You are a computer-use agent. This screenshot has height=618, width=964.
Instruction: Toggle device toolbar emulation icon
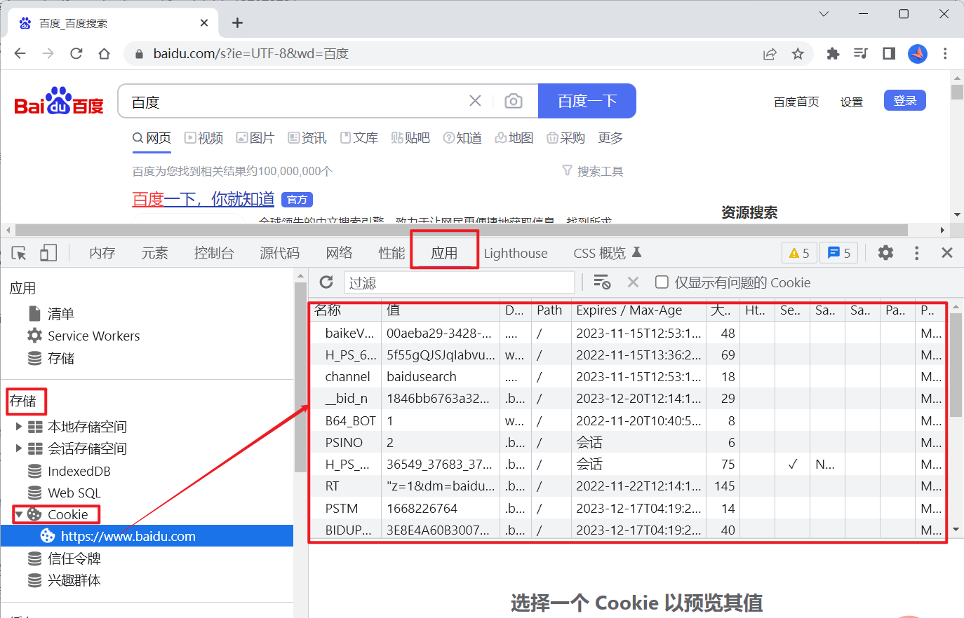point(48,253)
